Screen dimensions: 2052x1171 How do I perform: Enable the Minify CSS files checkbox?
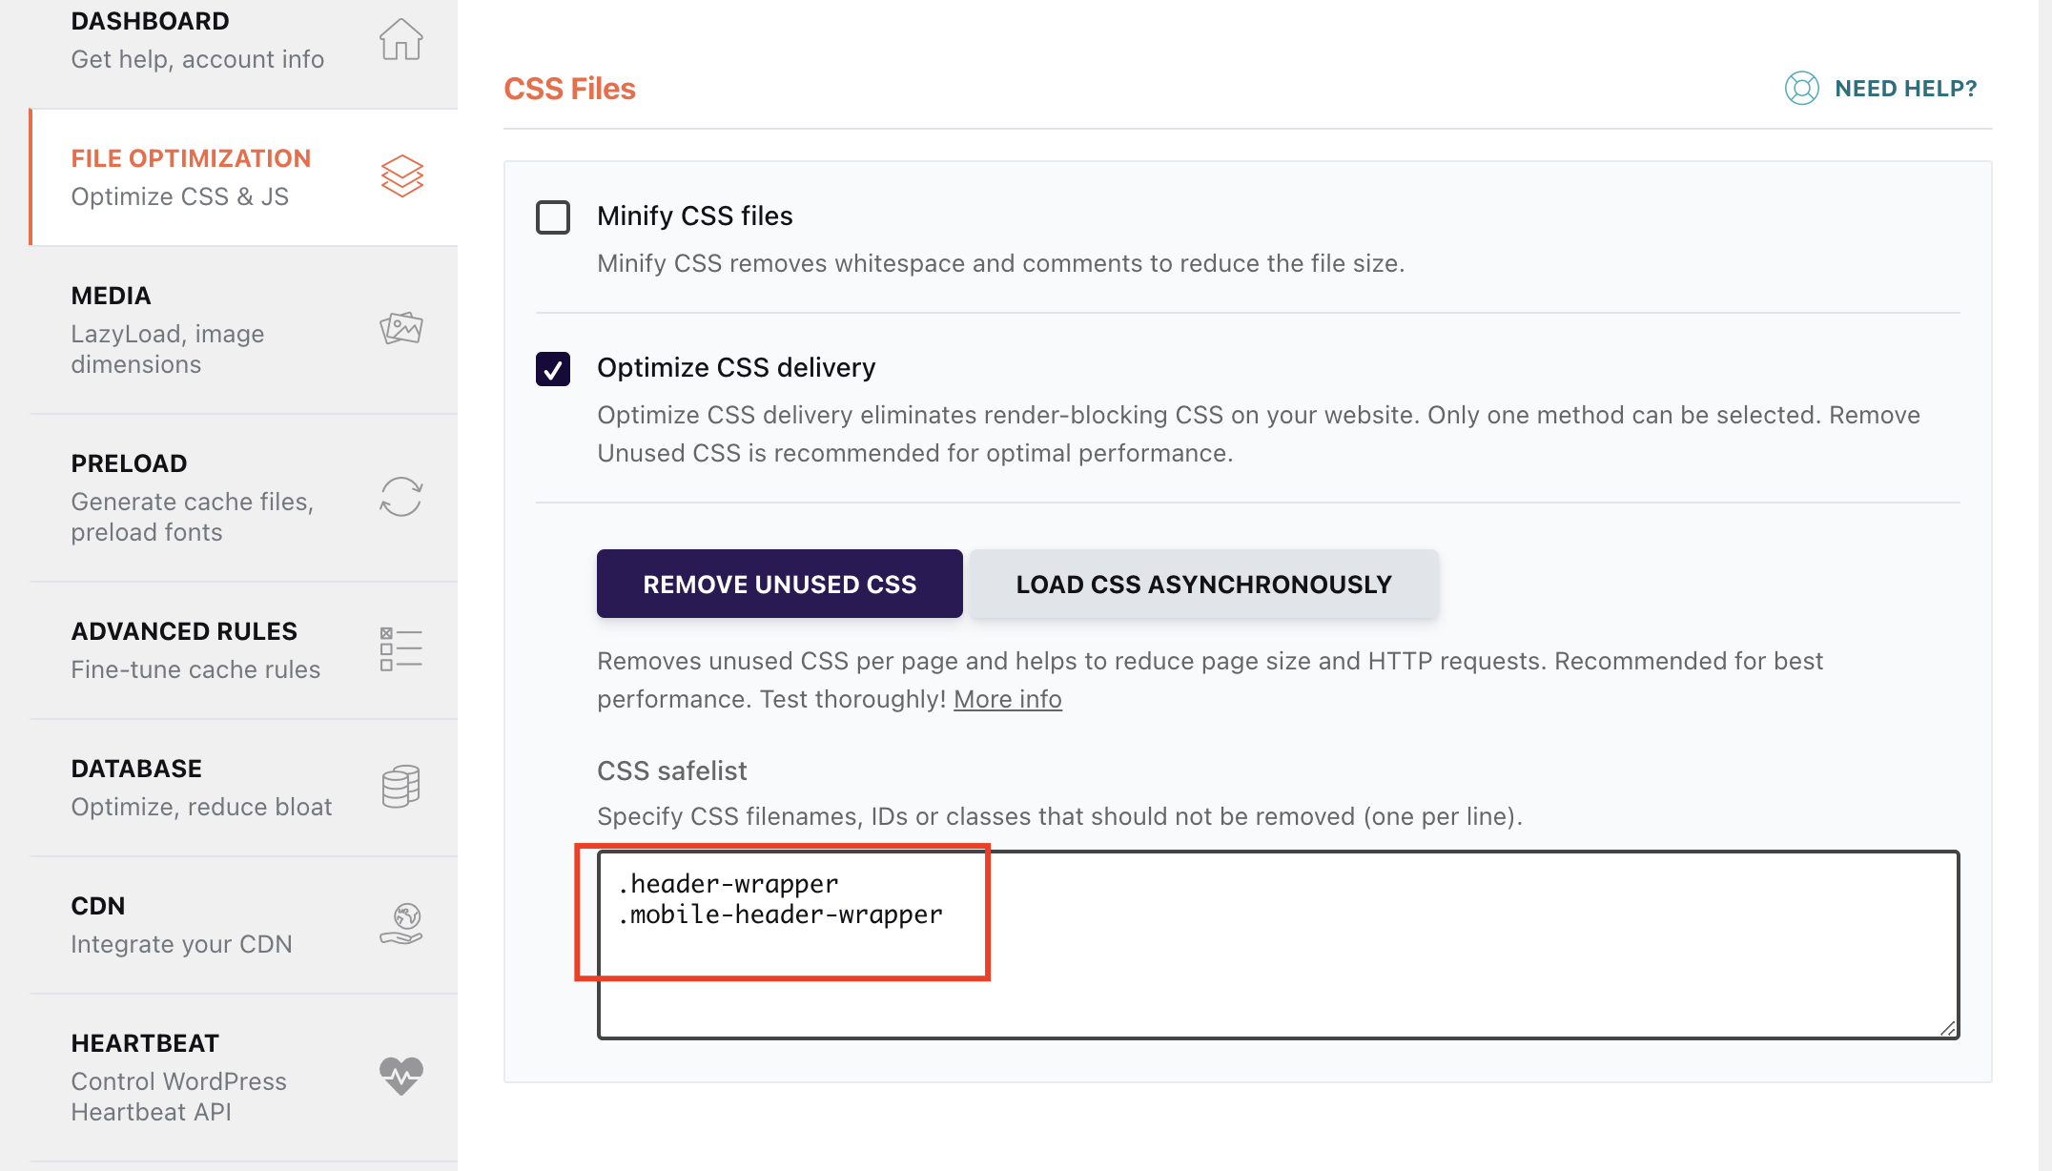(553, 217)
